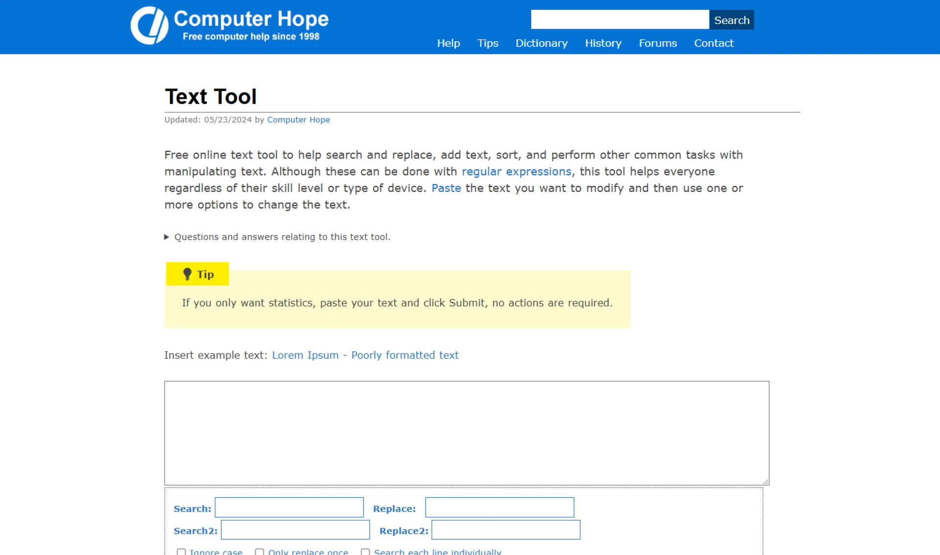The image size is (940, 555).
Task: Click the Computer Hope author link
Action: [298, 119]
